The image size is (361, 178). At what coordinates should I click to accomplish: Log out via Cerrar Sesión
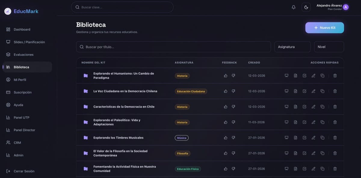tap(24, 171)
